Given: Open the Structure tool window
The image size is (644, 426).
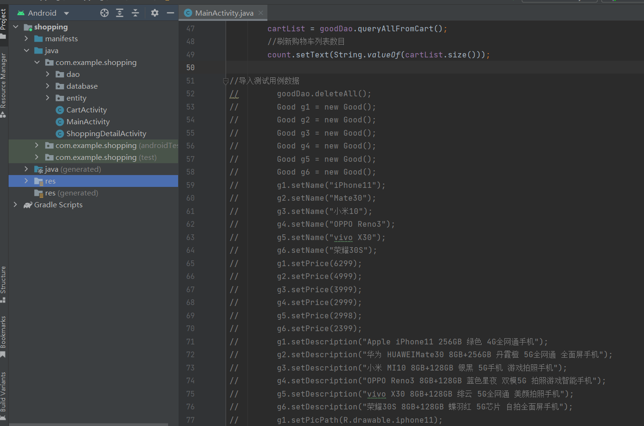Looking at the screenshot, I should tap(4, 282).
